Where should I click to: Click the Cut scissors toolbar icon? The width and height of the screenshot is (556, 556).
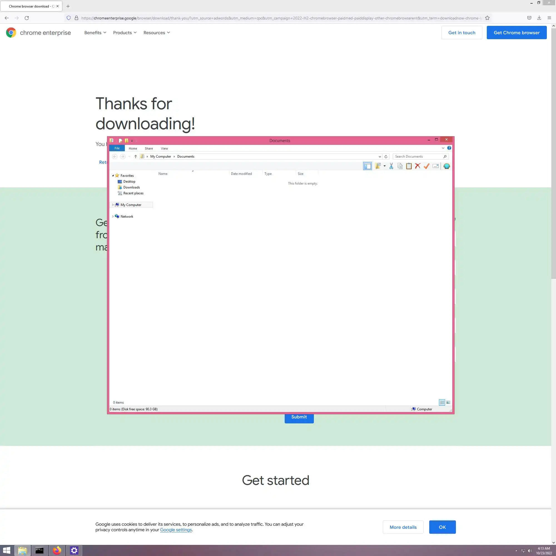tap(391, 166)
